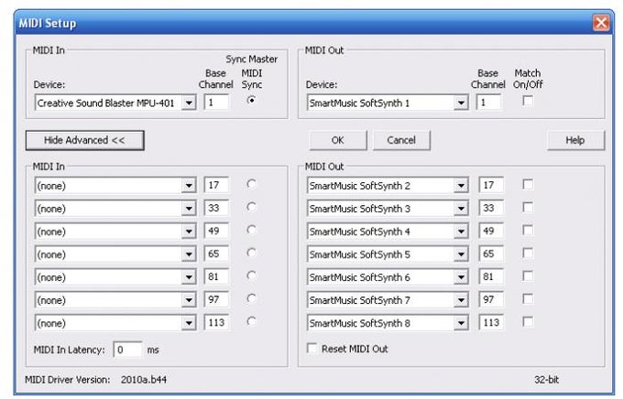This screenshot has width=623, height=399.
Task: Click the MIDI Out channel field showing 65
Action: [491, 253]
